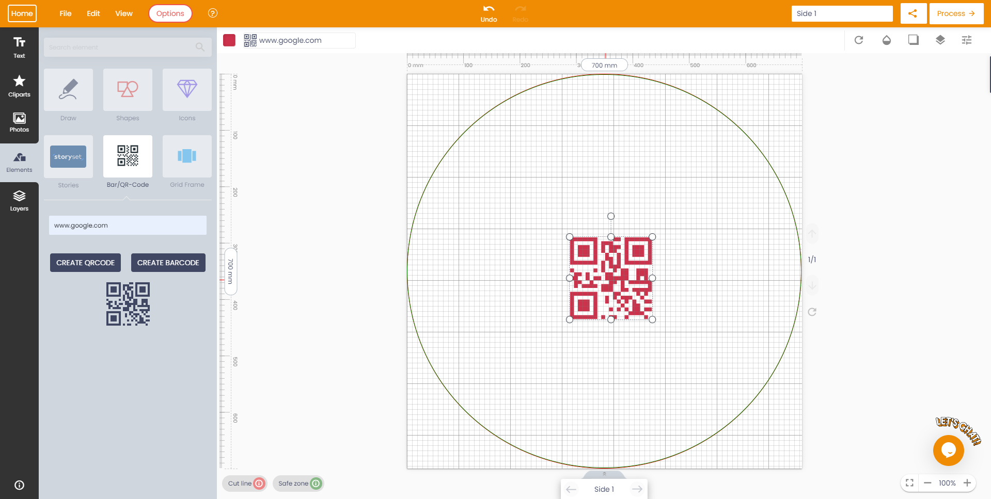Go to next side arrow
This screenshot has height=499, width=991.
[637, 489]
